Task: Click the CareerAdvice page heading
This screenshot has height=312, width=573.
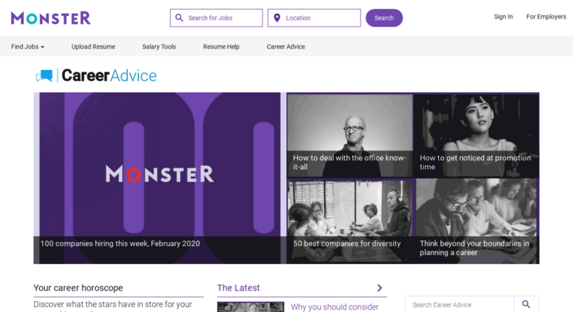Action: tap(109, 76)
